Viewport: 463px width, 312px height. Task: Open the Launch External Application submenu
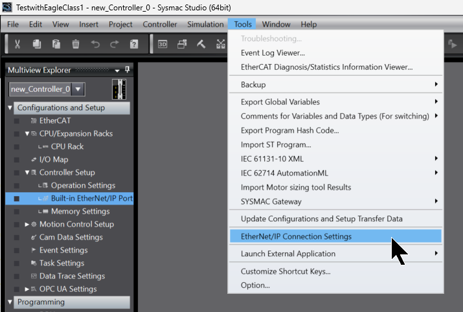tap(335, 254)
